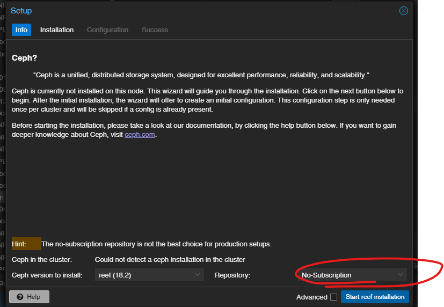Image resolution: width=444 pixels, height=307 pixels.
Task: Close the Setup dialog with X icon
Action: 404,11
